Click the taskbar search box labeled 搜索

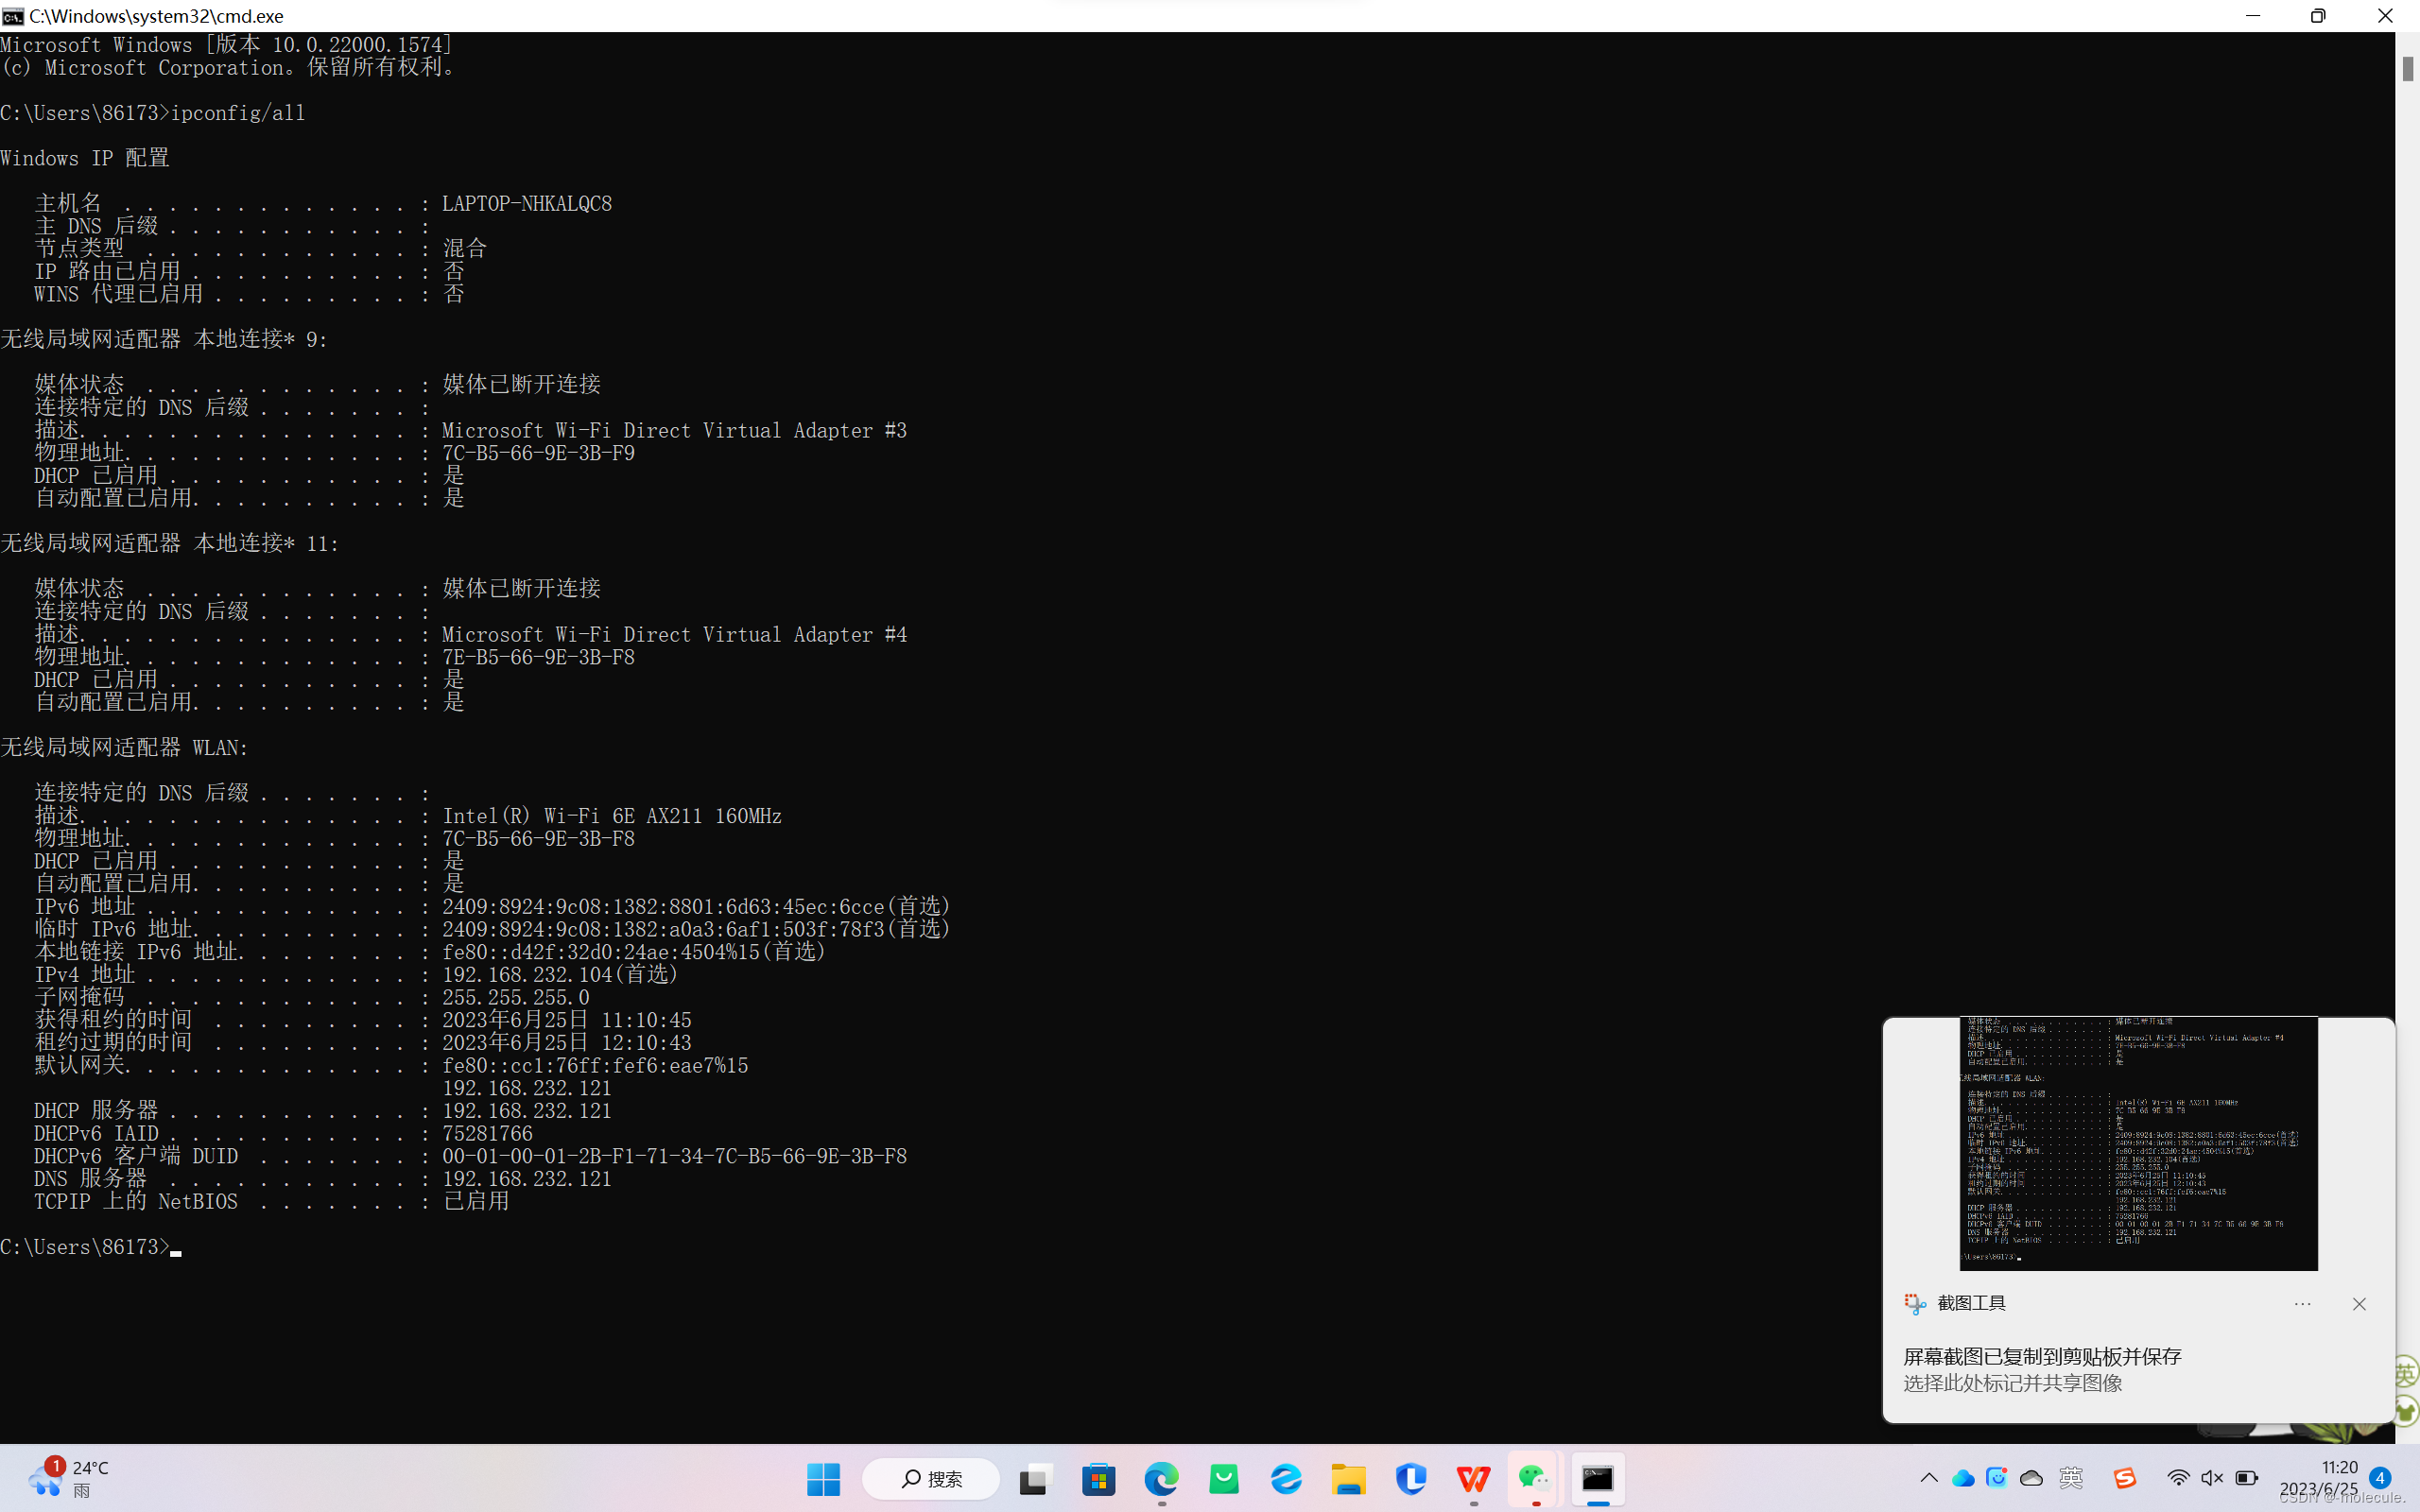pyautogui.click(x=930, y=1478)
